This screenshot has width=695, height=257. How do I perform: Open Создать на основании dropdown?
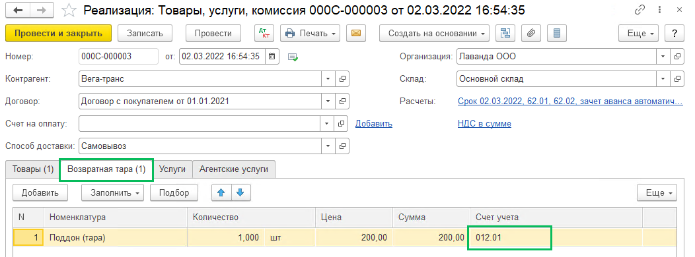coord(434,33)
